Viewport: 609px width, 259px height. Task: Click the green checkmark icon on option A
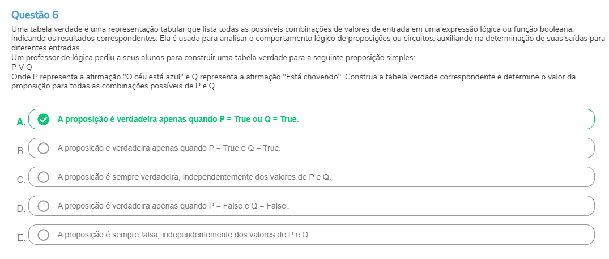(x=44, y=119)
